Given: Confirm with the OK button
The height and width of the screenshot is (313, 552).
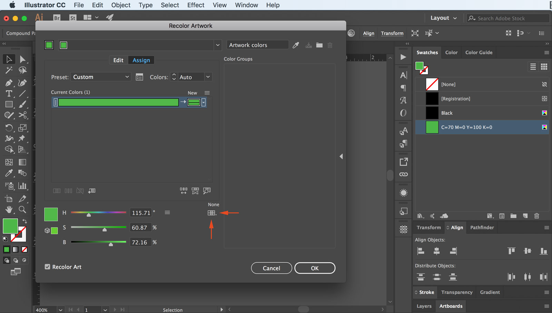Looking at the screenshot, I should [314, 268].
